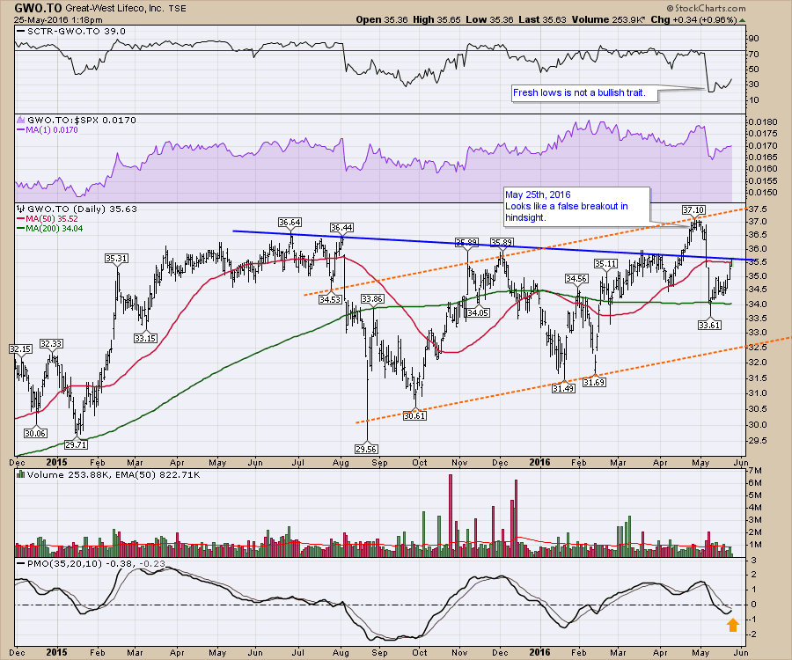The height and width of the screenshot is (660, 792).
Task: Click the 'MA(1) 0.0170' legend entry
Action: 48,129
